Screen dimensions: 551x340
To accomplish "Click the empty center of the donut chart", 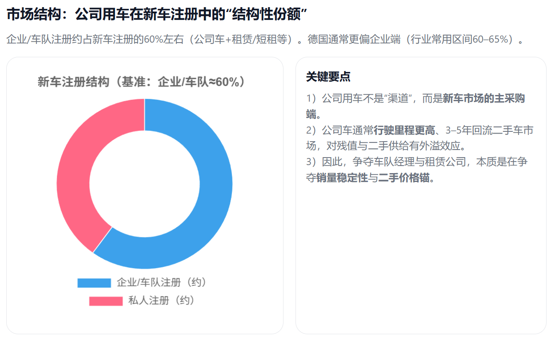I will tap(144, 183).
